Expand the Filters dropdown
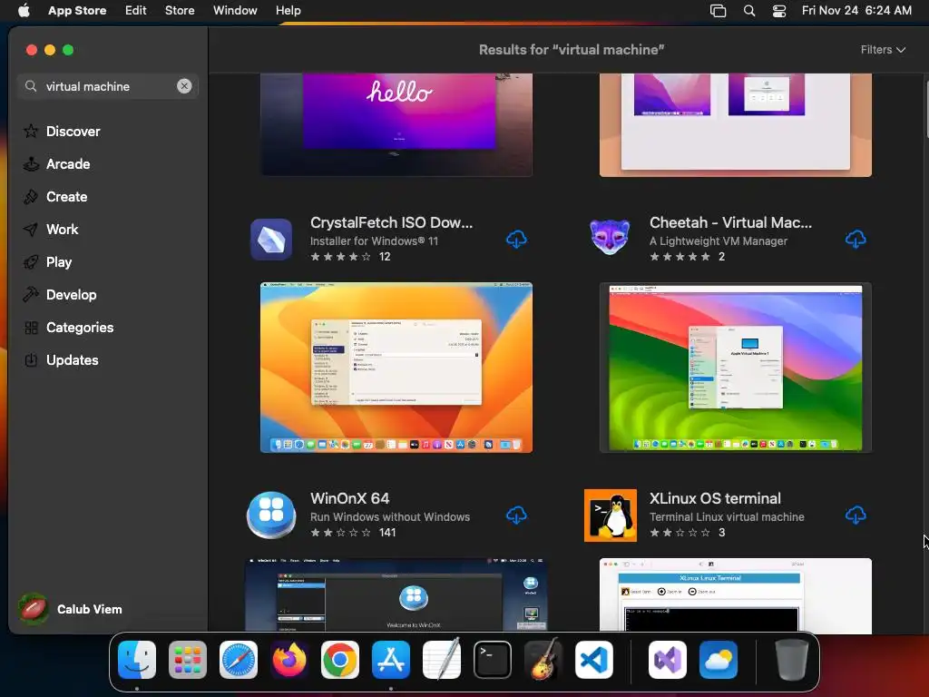 (883, 50)
